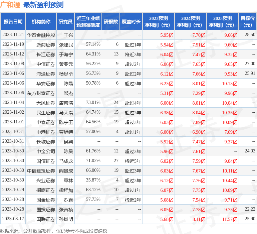The width and height of the screenshot is (257, 234).
Task: Click the date 2023-08-17
Action: (13, 219)
